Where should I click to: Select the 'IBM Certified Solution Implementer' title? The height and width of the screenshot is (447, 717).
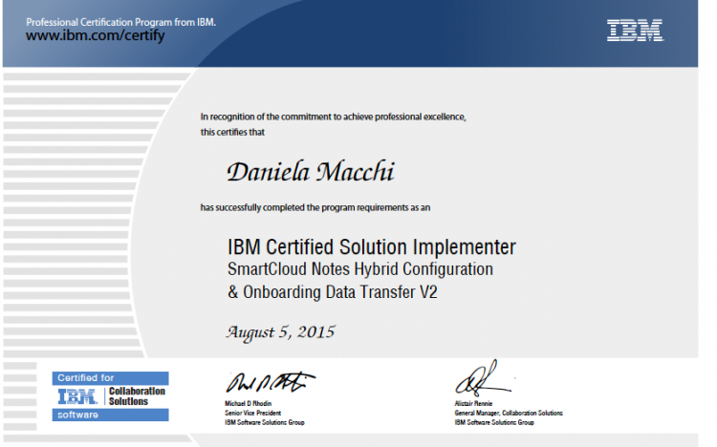pyautogui.click(x=372, y=247)
